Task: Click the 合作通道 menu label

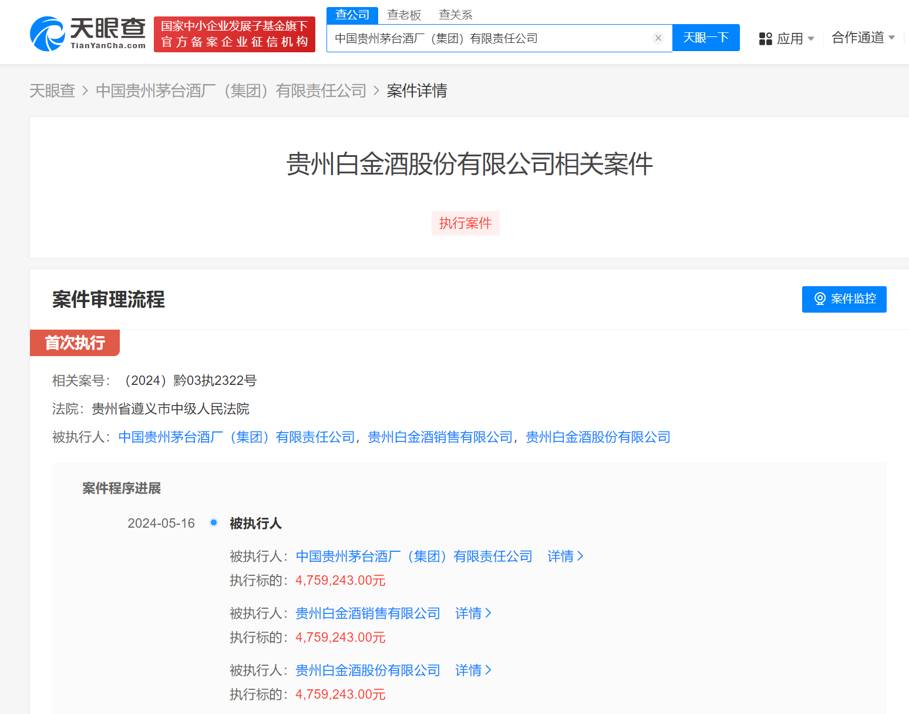Action: tap(858, 38)
